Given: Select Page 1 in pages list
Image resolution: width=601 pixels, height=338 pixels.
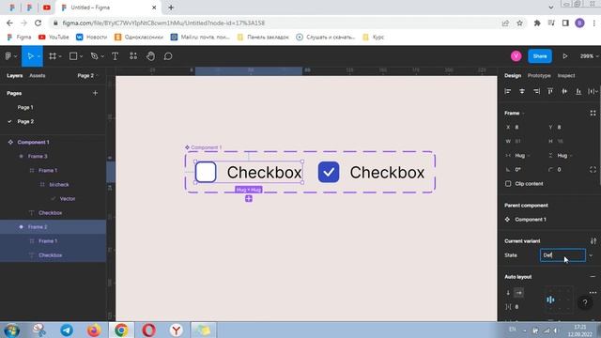Looking at the screenshot, I should click(25, 107).
